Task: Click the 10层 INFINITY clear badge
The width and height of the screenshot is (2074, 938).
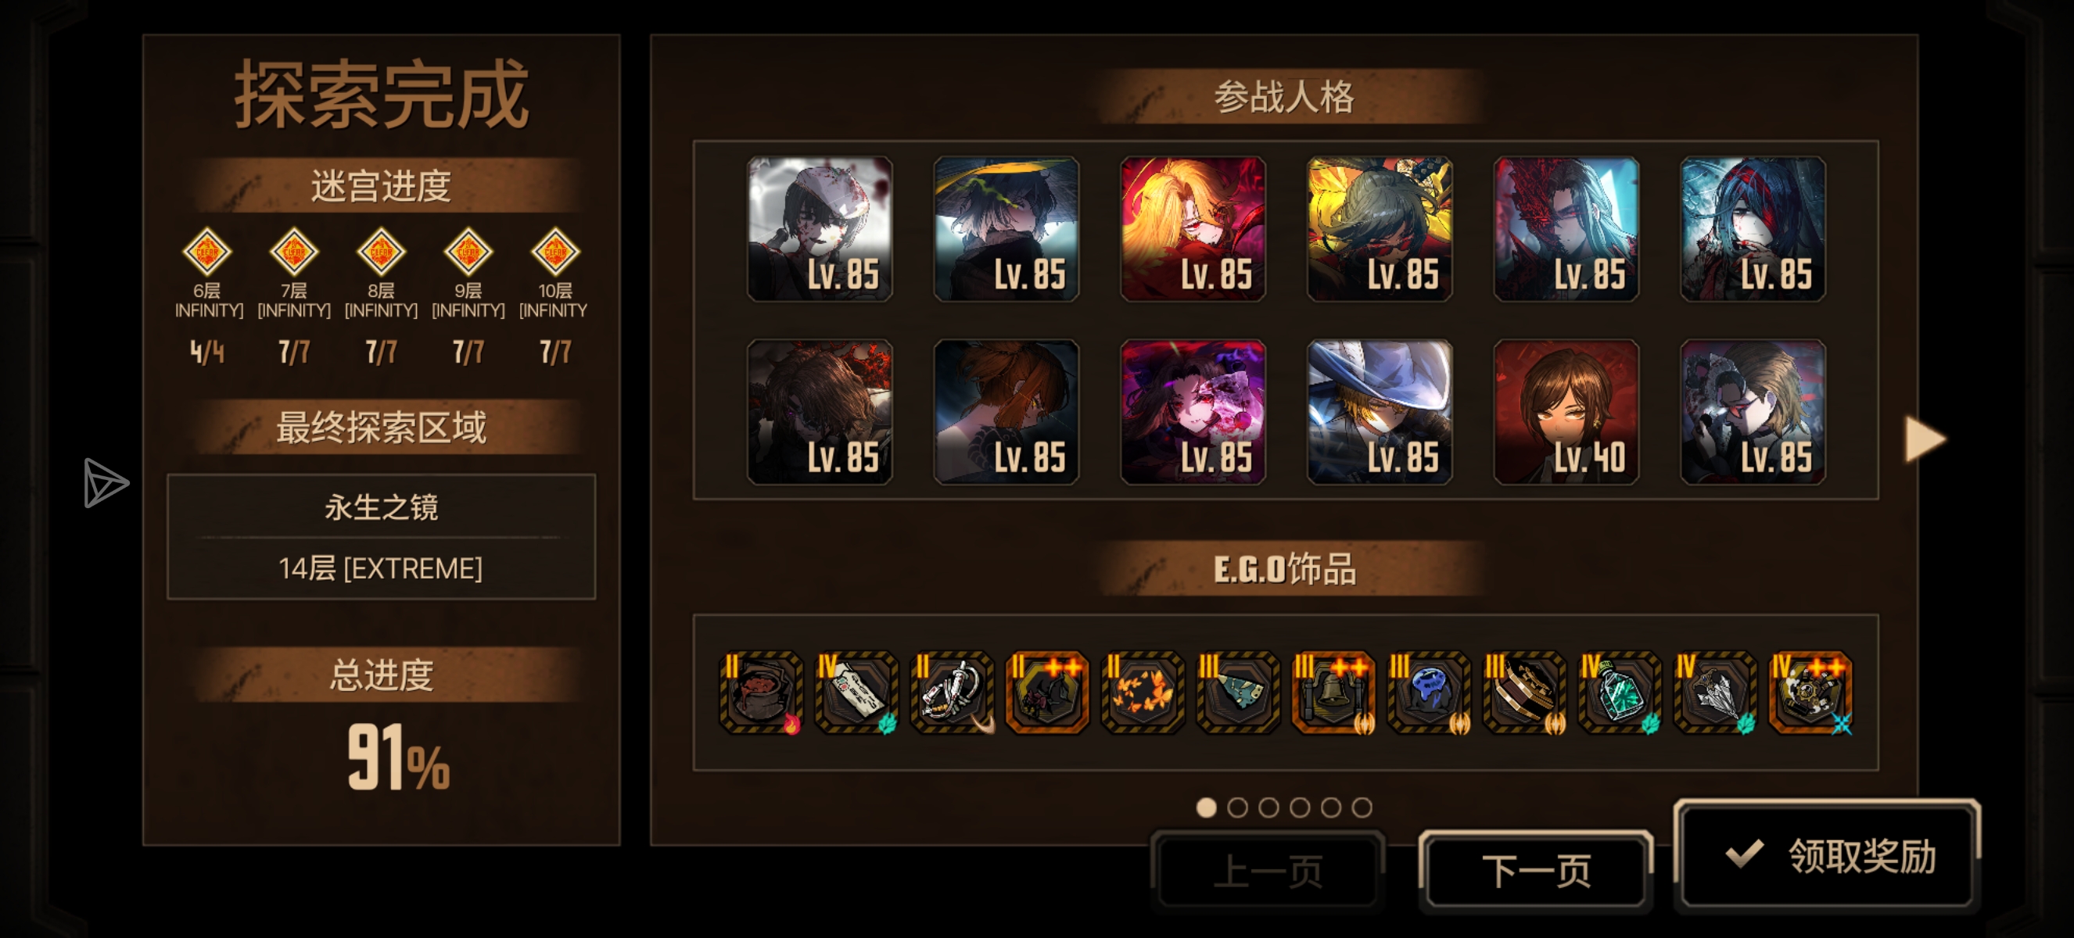Action: pyautogui.click(x=554, y=252)
